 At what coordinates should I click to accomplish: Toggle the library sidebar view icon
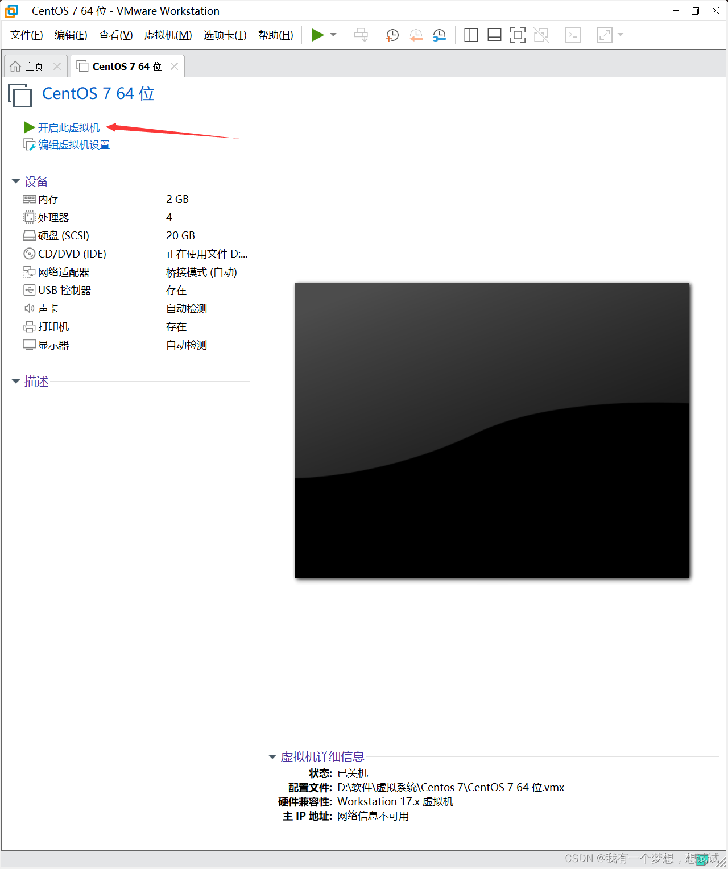click(471, 35)
